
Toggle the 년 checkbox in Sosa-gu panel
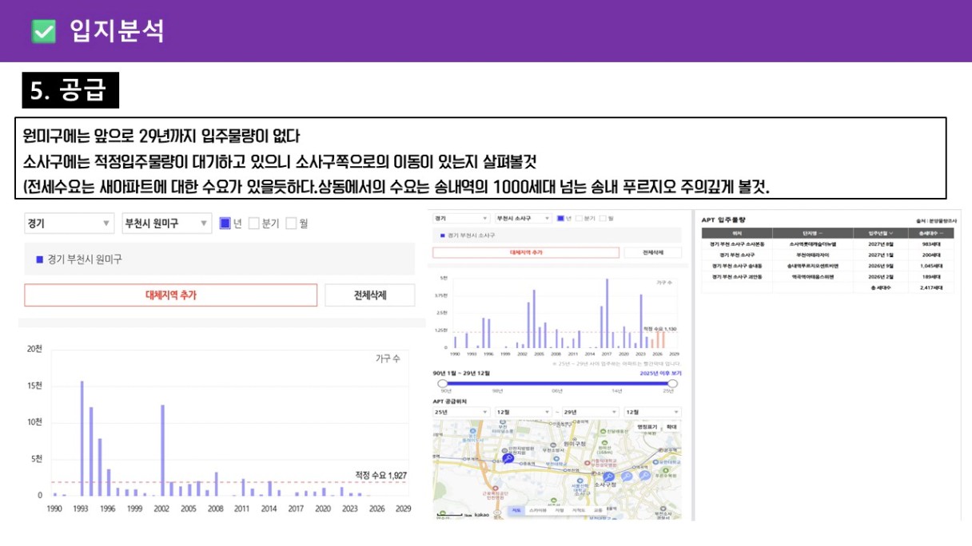pos(561,218)
